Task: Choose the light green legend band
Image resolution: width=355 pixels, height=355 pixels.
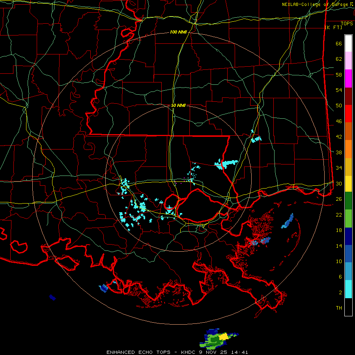Action: click(348, 219)
